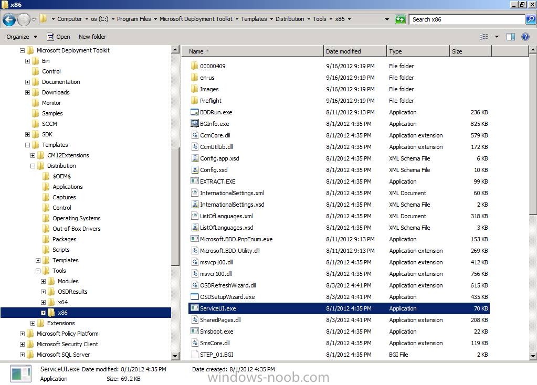Select the Out-of-Box Drivers tree folder
The width and height of the screenshot is (537, 385).
(76, 229)
